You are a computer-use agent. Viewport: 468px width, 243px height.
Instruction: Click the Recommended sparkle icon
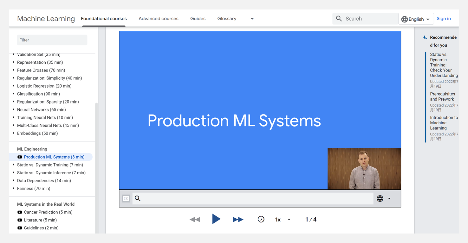tap(425, 37)
